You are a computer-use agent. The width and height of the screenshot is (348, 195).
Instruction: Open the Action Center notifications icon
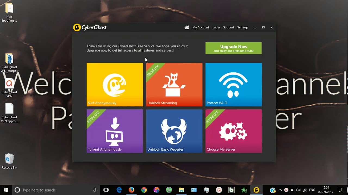point(340,190)
